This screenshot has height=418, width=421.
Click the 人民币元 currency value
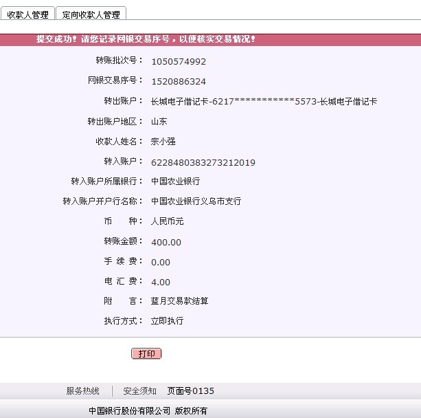(x=168, y=221)
